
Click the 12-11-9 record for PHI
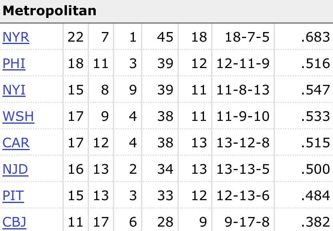coord(243,64)
